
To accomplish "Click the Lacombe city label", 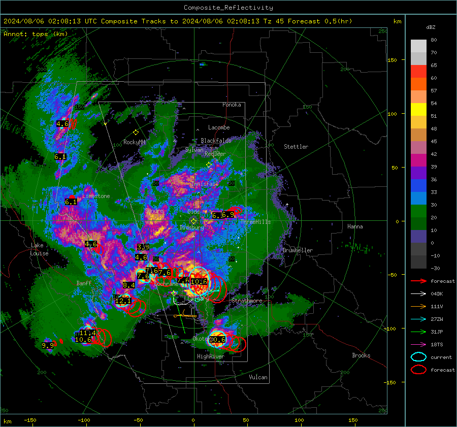I will (219, 127).
